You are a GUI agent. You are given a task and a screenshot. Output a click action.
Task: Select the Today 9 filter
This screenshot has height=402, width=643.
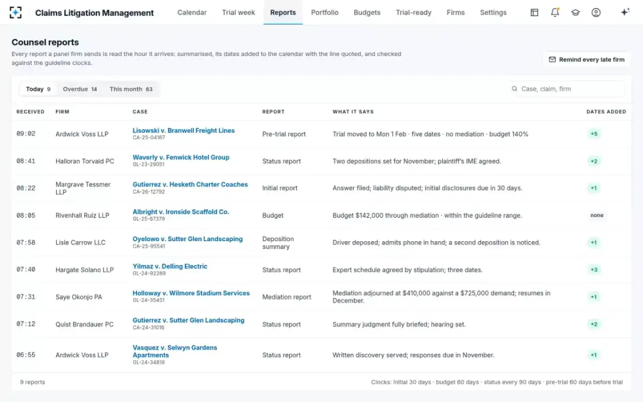(38, 89)
